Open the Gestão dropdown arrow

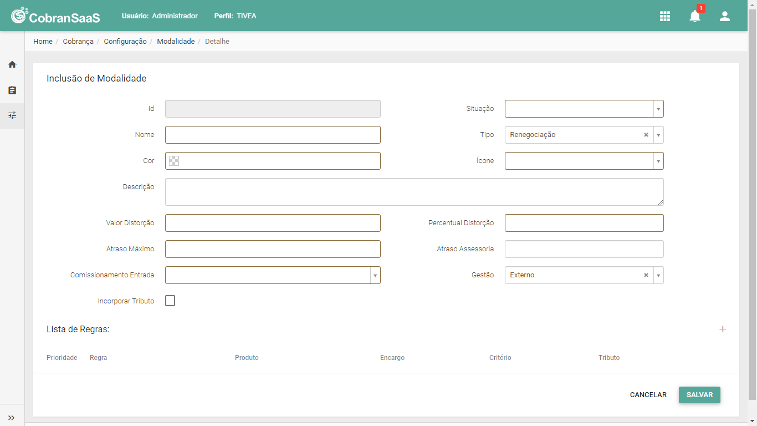pyautogui.click(x=658, y=275)
